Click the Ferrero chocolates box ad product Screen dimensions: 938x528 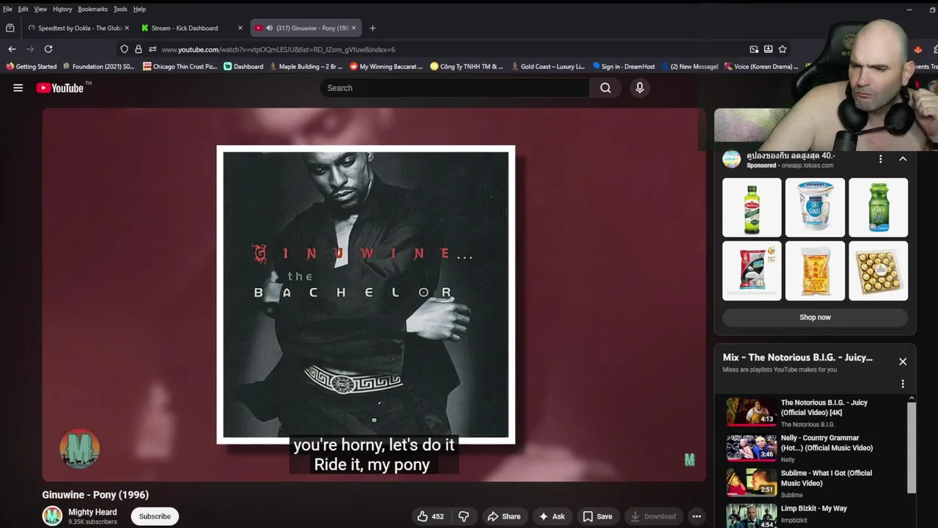click(x=878, y=271)
